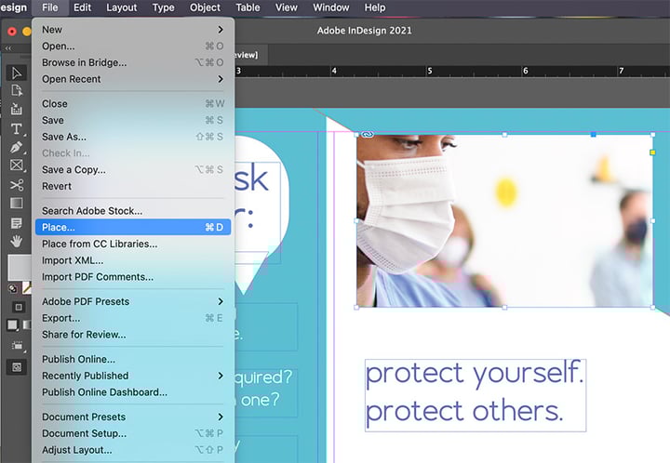Choose Save a Copy...

pos(133,169)
